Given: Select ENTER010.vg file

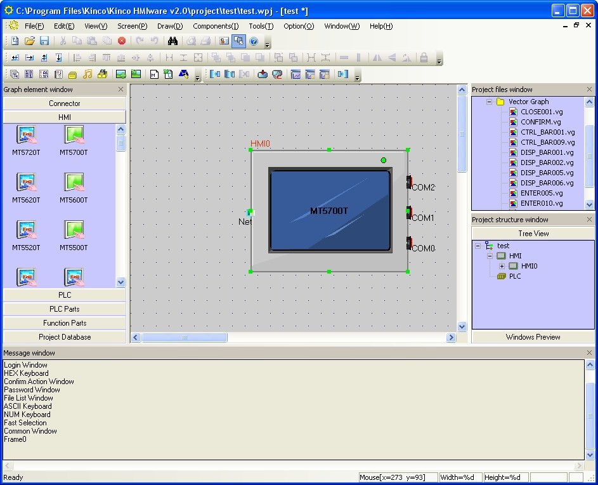Looking at the screenshot, I should 542,203.
